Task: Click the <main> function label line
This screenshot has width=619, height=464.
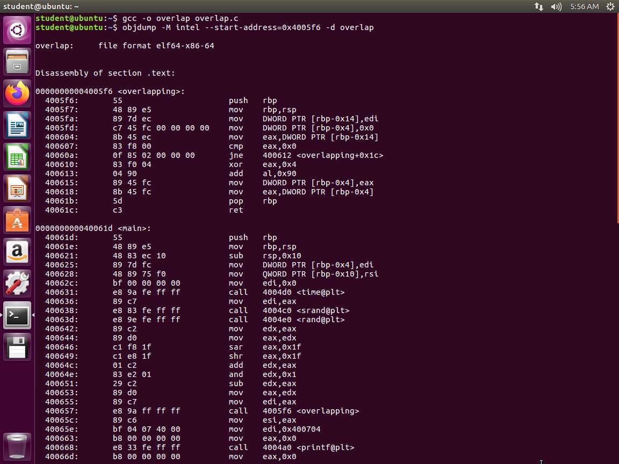Action: pos(93,228)
